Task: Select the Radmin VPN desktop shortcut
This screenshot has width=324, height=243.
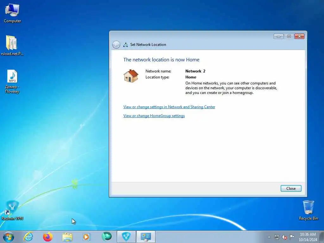Action: click(12, 210)
